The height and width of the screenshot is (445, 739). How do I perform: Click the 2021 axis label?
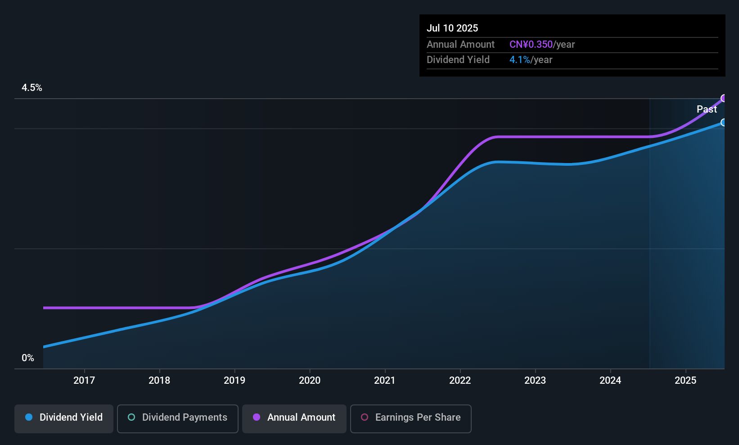pyautogui.click(x=385, y=380)
